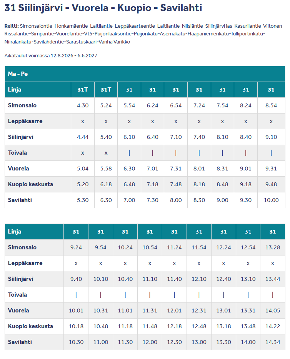Select the Simonsalo 13.28 departure cell
The width and height of the screenshot is (290, 359).
273,247
